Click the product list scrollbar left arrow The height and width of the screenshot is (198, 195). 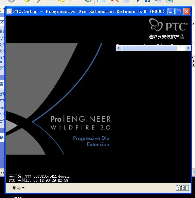point(119,48)
